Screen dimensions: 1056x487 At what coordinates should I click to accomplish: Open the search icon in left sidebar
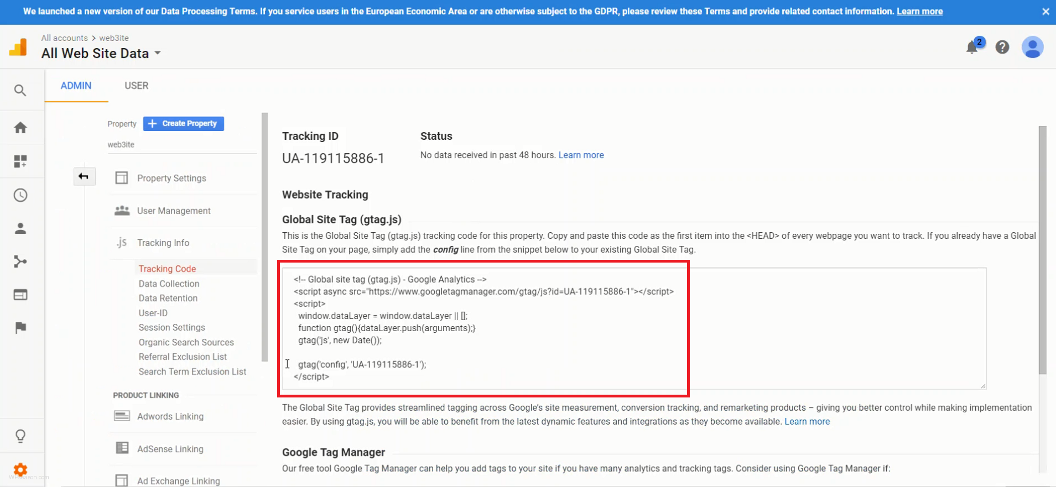click(20, 90)
